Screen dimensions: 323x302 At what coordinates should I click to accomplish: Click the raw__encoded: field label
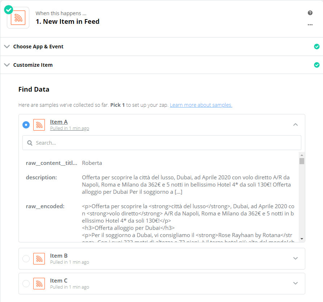(x=45, y=206)
